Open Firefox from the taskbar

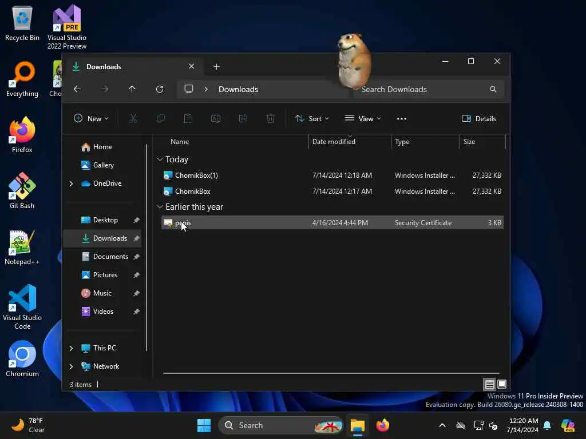click(383, 425)
